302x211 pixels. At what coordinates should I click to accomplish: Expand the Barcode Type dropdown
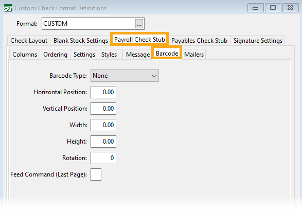125,76
